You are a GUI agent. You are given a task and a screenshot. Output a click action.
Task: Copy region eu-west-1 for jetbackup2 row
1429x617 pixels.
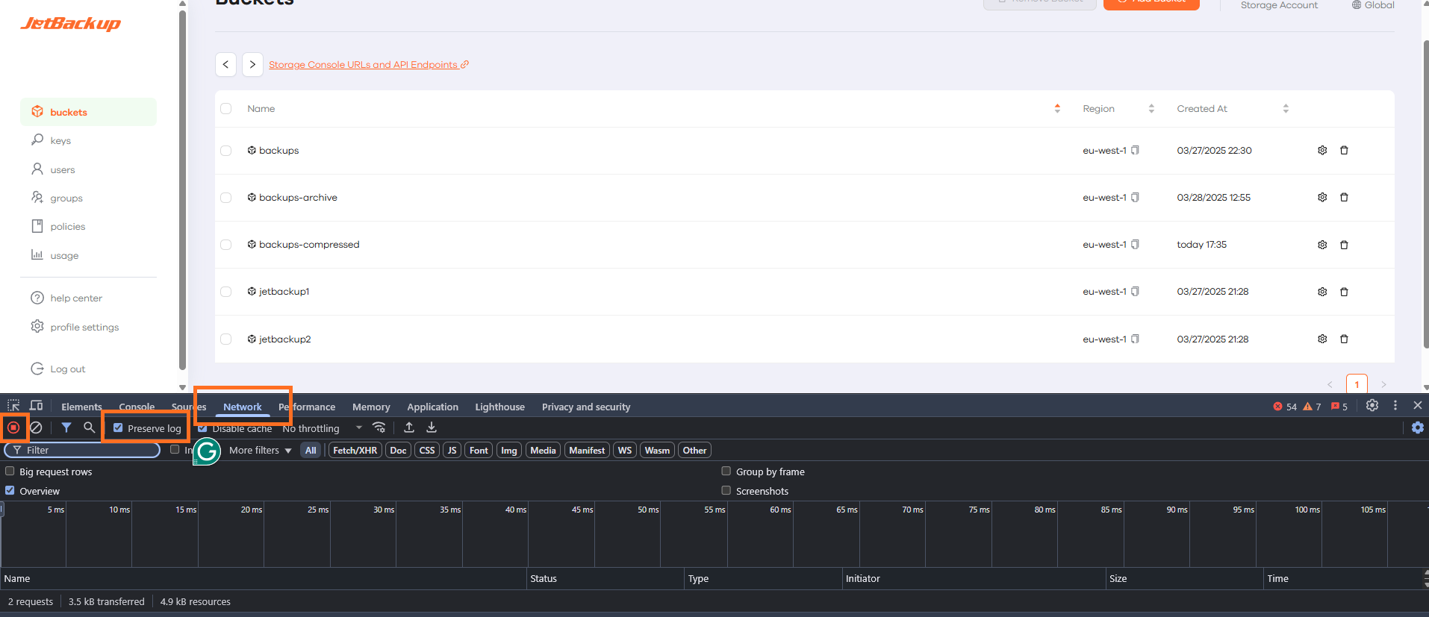pos(1135,339)
